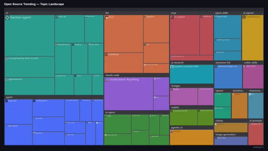
Task: Click the 'copilot' topic header
Action: 175,107
